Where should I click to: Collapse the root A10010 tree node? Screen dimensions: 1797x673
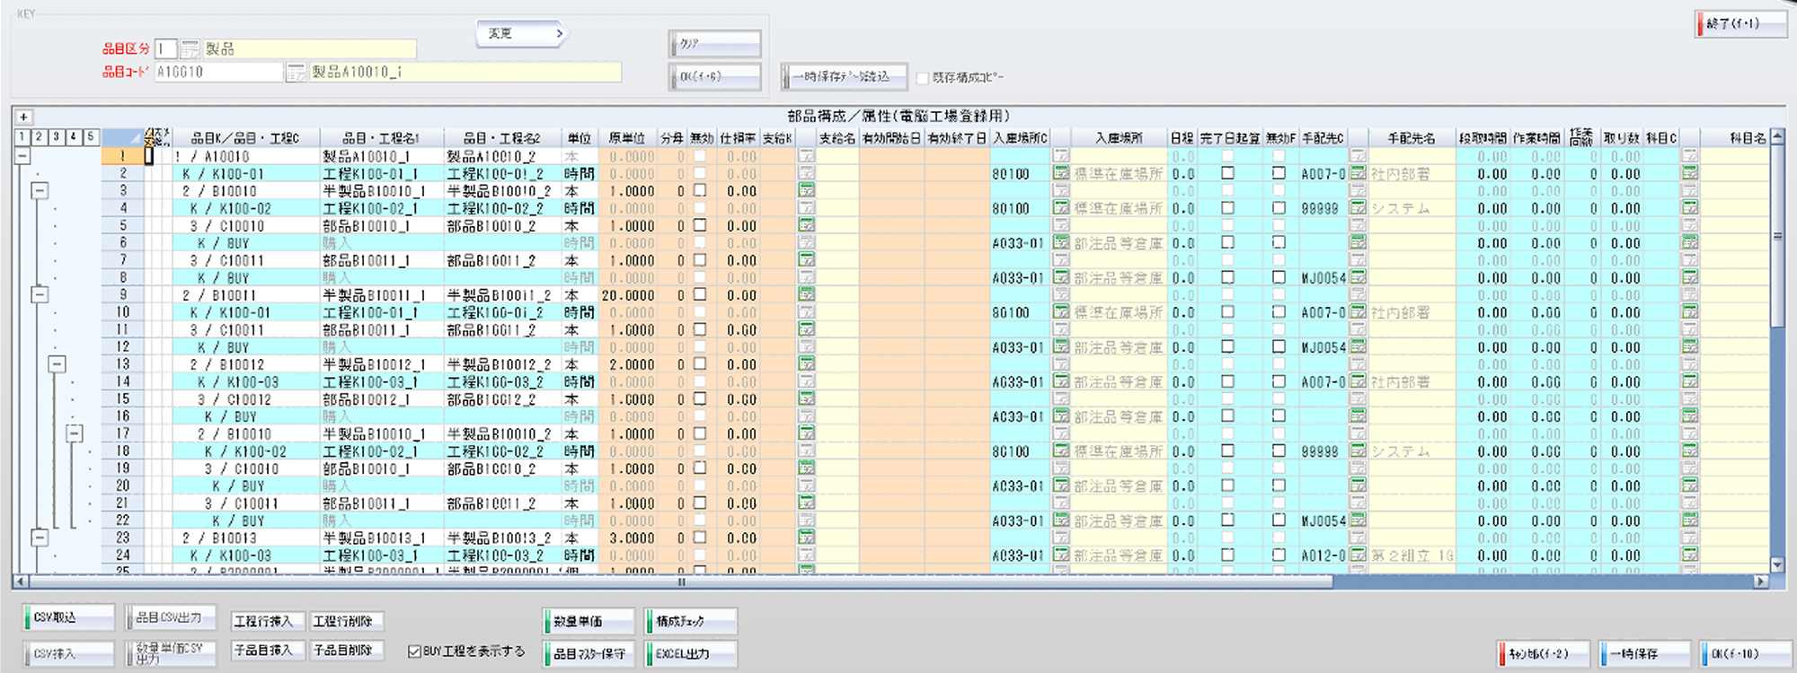pos(22,156)
